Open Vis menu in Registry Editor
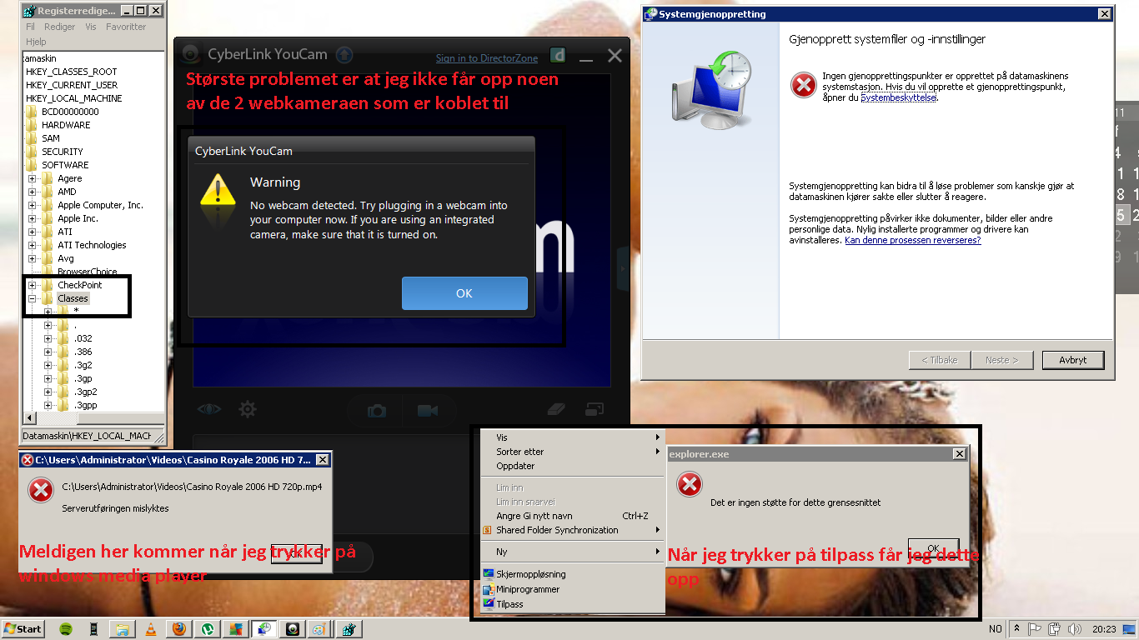The image size is (1139, 640). 91,27
